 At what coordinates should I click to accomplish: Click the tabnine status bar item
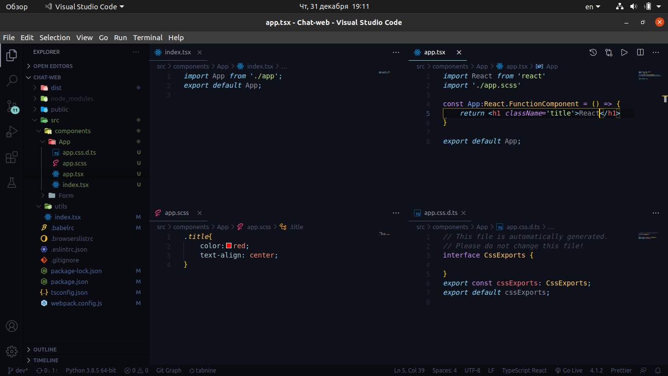pos(203,371)
